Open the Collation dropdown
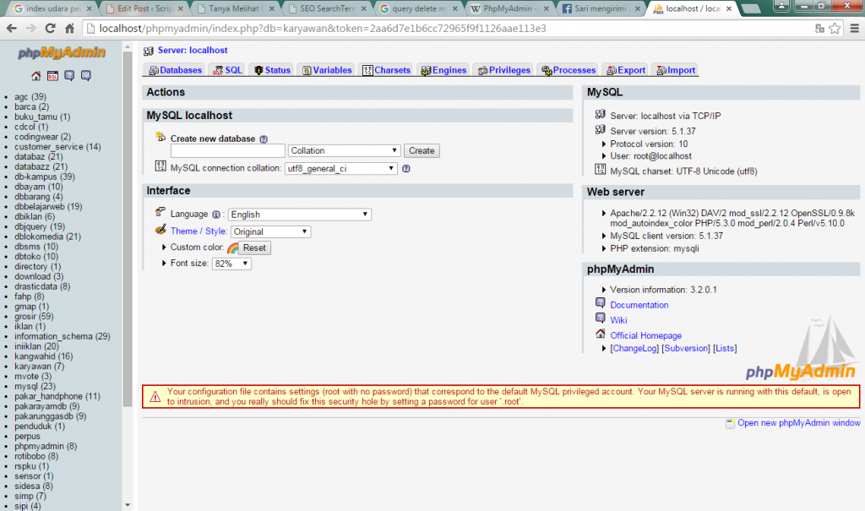 click(x=343, y=150)
